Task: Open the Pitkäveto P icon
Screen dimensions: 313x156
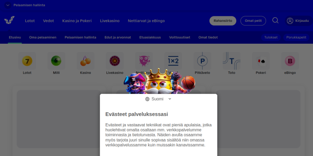Action: (x=202, y=61)
